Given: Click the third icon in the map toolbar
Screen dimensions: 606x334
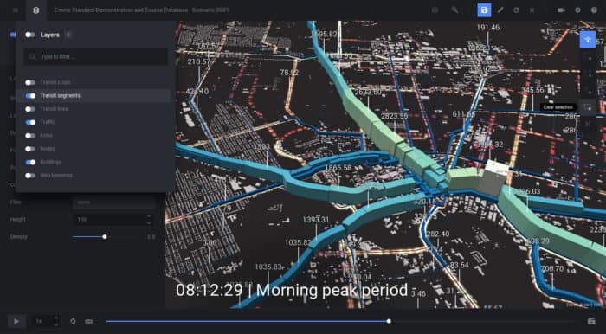Looking at the screenshot, I should 590,75.
